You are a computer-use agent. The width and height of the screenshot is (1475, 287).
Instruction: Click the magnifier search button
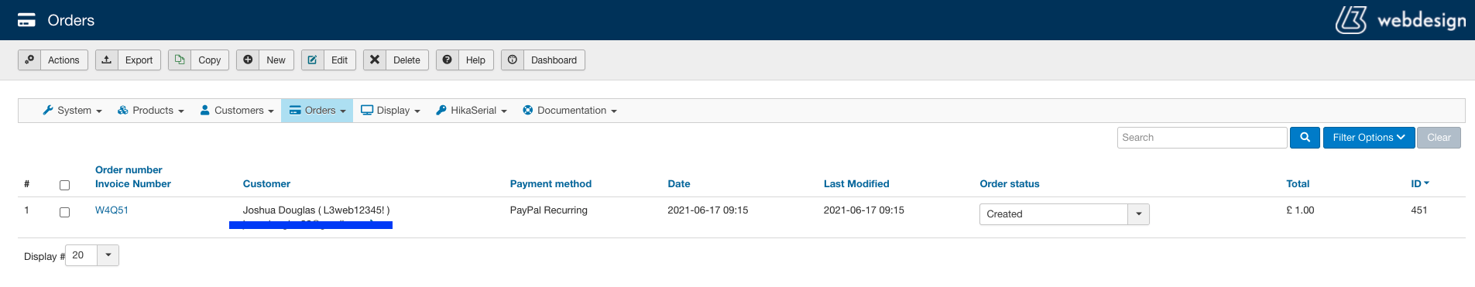click(1305, 138)
